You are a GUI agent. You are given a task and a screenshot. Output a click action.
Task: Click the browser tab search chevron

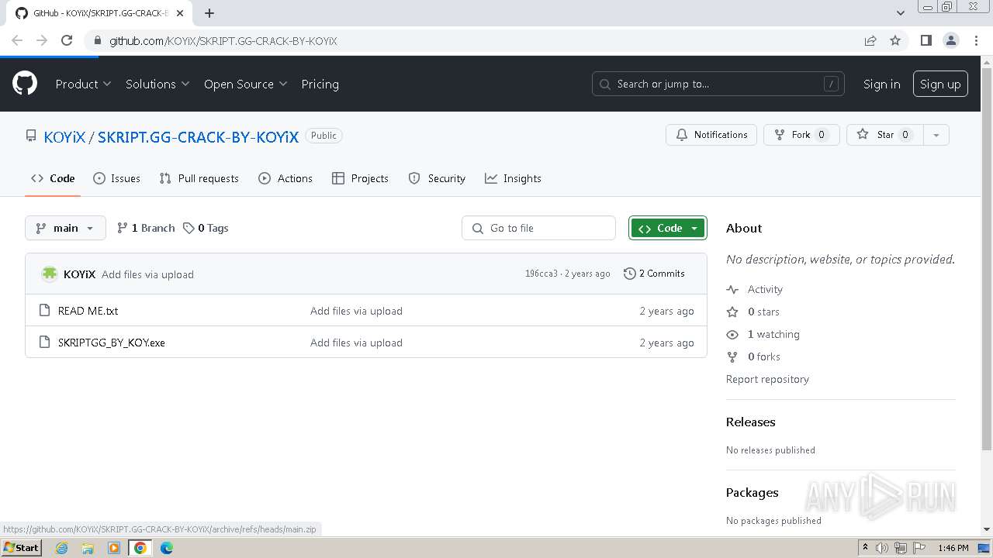point(901,12)
